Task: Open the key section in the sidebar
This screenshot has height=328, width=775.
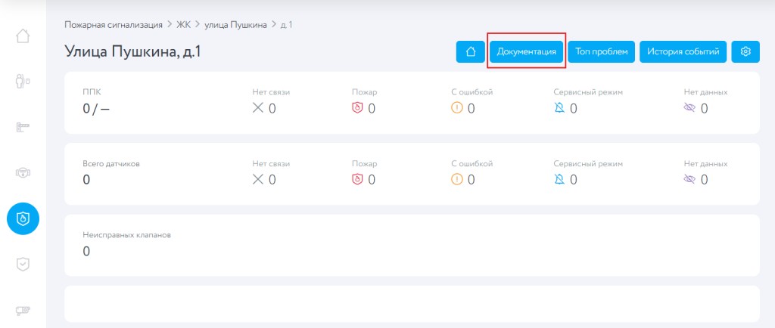Action: [23, 128]
